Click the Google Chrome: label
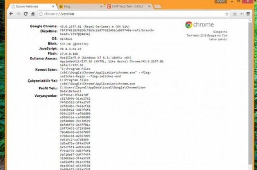The height and width of the screenshot is (170, 257). [x=44, y=26]
